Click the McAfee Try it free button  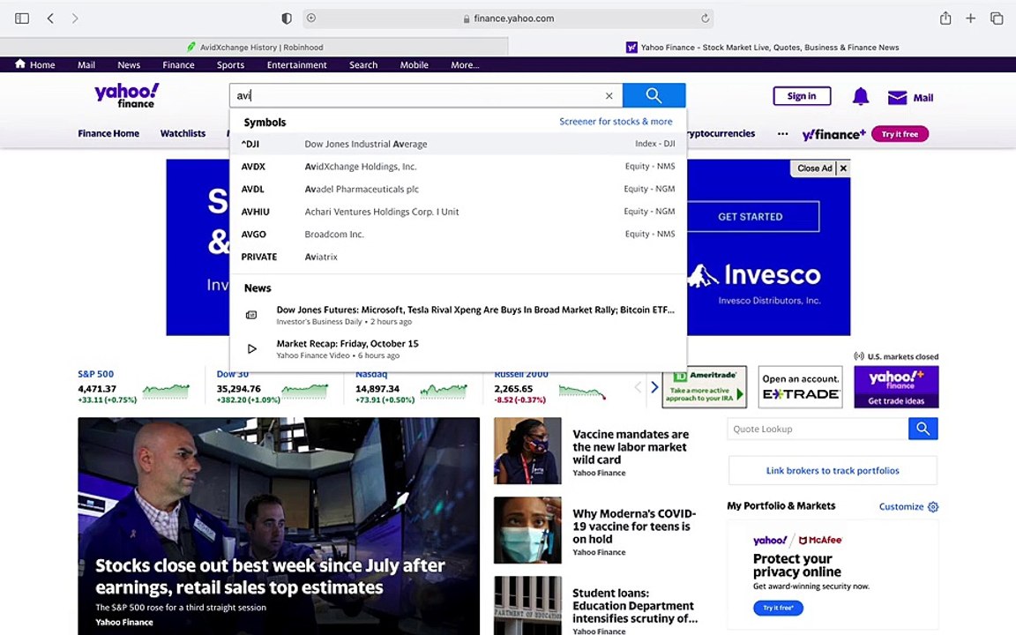(x=778, y=608)
